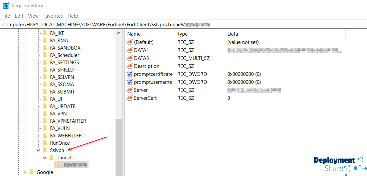Viewport: 367px width, 176px height.
Task: Click the DATA1 string value icon
Action: (130, 50)
